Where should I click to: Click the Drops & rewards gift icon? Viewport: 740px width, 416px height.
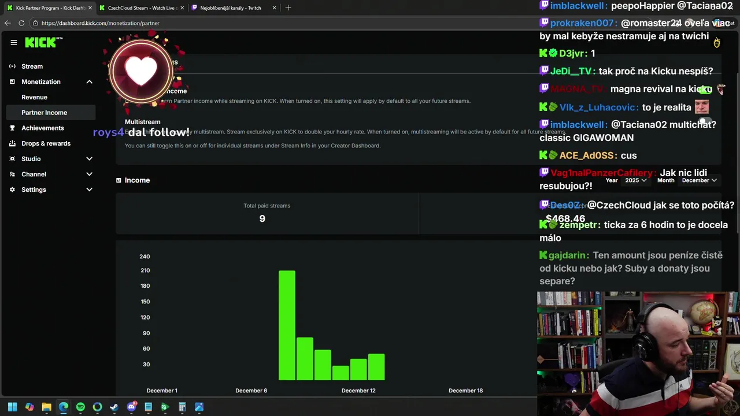tap(12, 143)
